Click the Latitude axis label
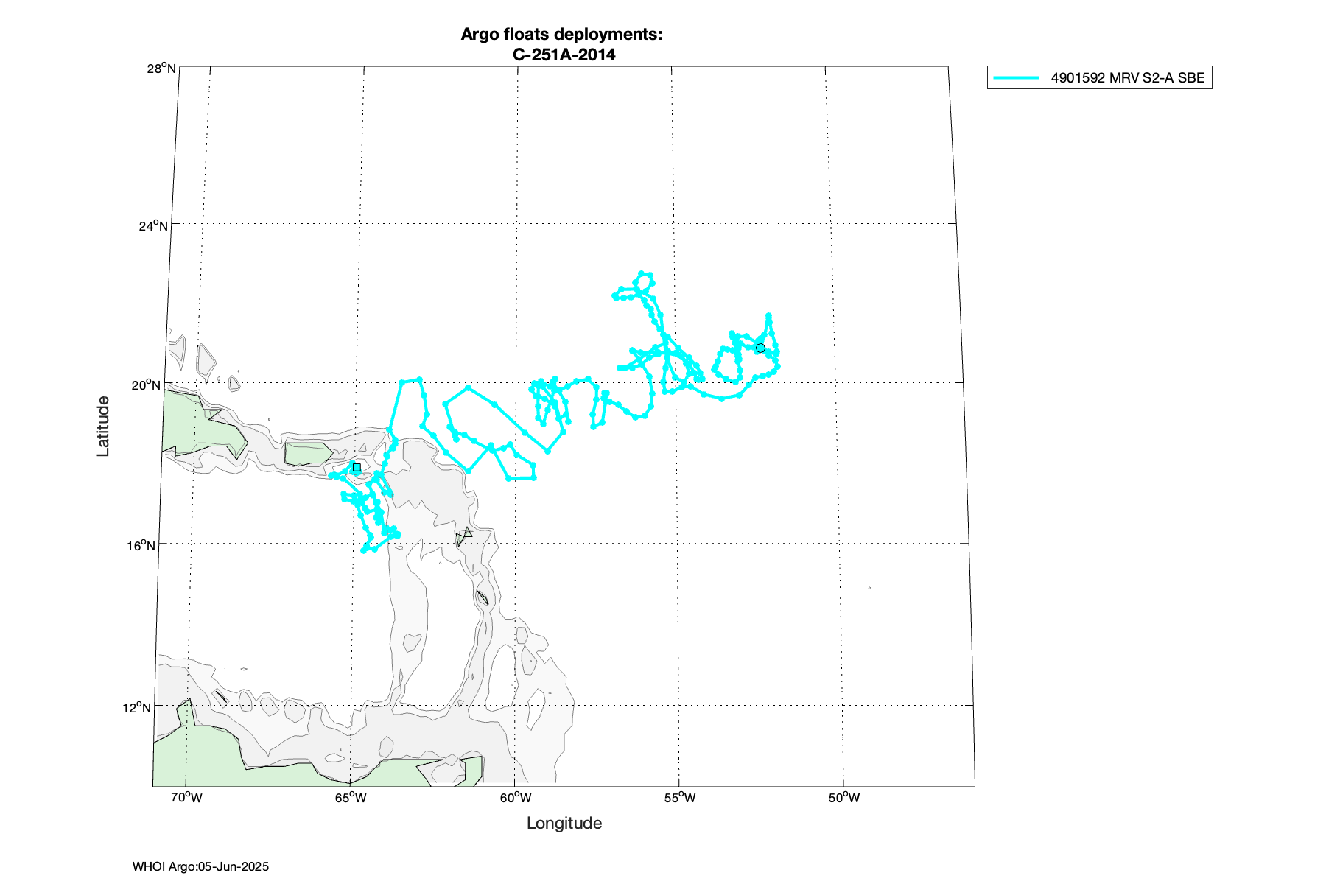This screenshot has width=1326, height=884. pos(102,426)
